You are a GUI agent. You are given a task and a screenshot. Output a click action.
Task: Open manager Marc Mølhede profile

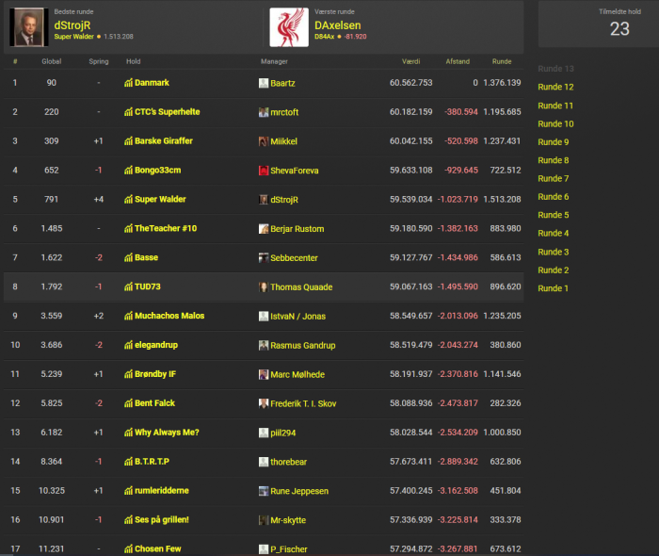click(297, 374)
